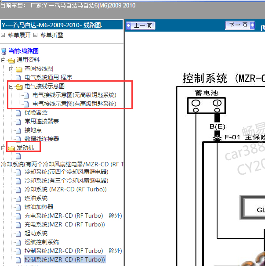
Task: Click page icon beside 有高级钥匙系统 entry
Action: point(26,104)
